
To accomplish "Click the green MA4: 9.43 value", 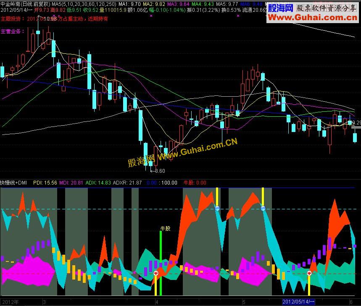I will click(203, 4).
